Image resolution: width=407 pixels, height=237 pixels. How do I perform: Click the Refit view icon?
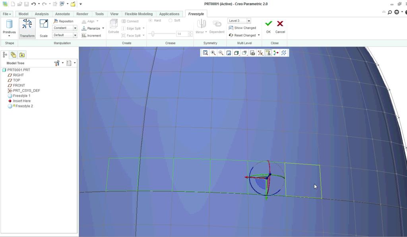click(x=205, y=53)
